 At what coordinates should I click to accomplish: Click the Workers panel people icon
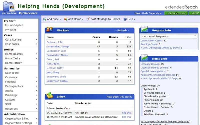(x=49, y=29)
